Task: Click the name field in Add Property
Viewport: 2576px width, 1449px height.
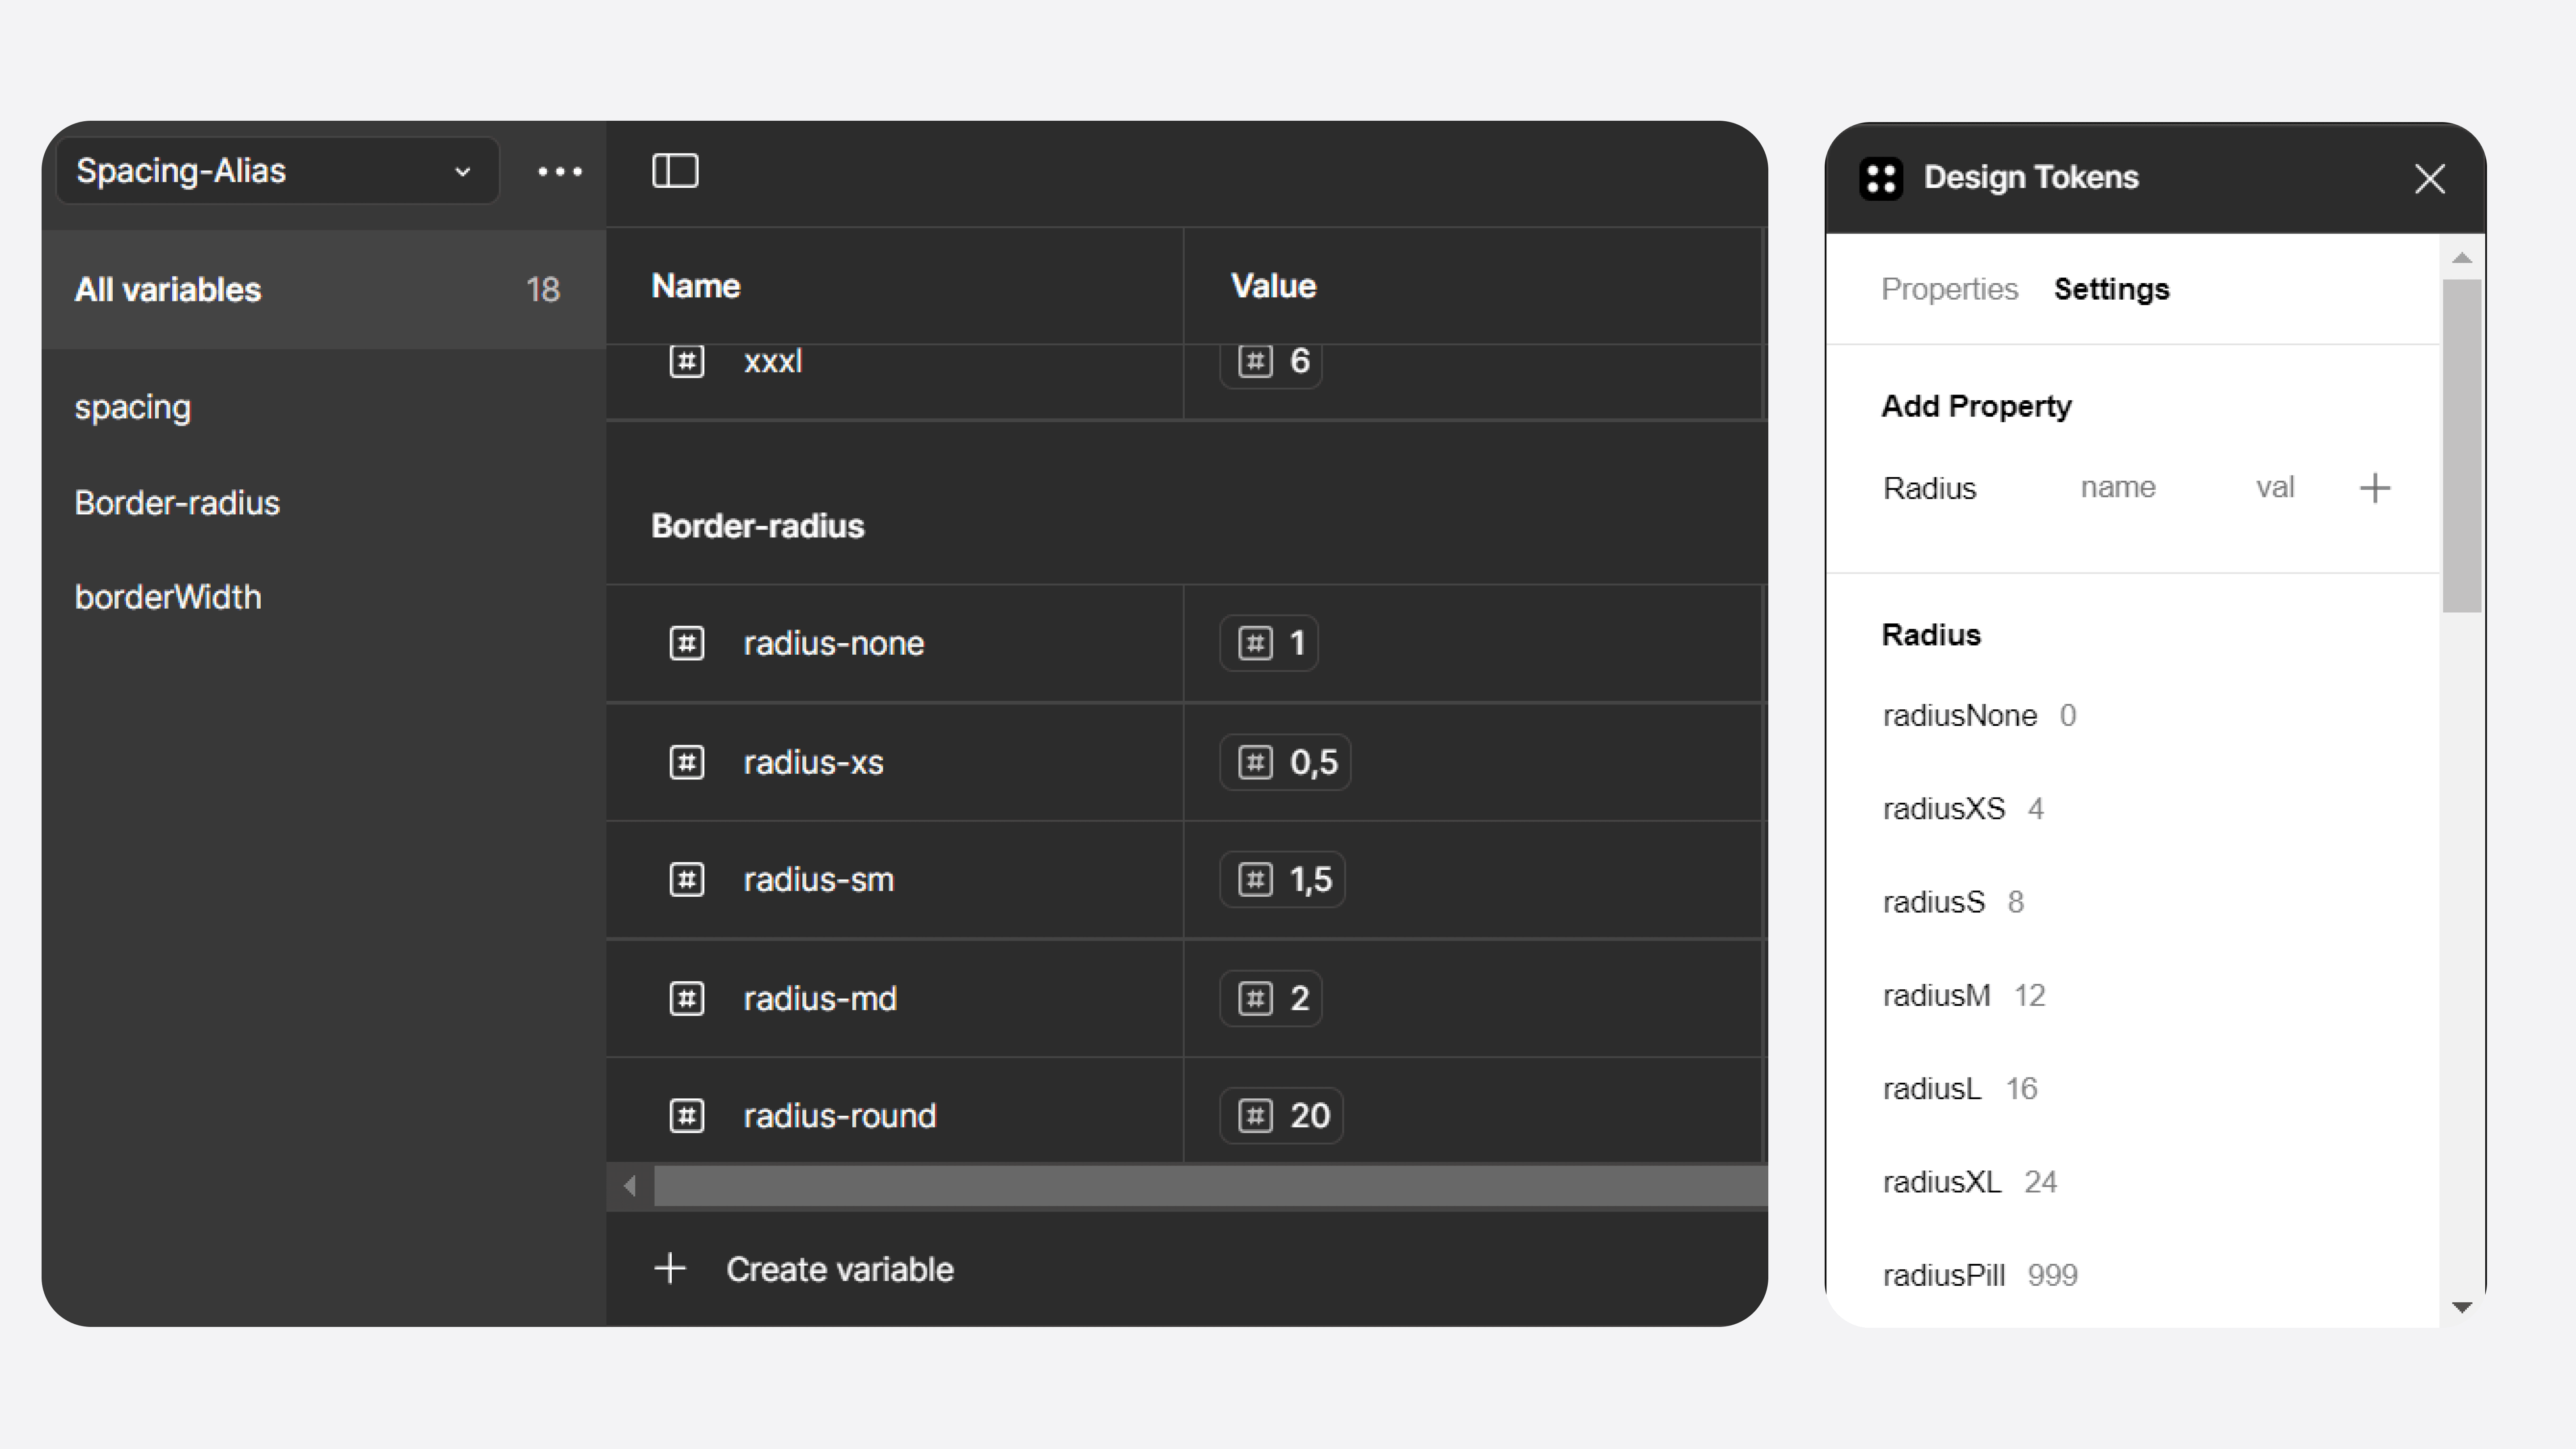Action: pyautogui.click(x=2117, y=488)
